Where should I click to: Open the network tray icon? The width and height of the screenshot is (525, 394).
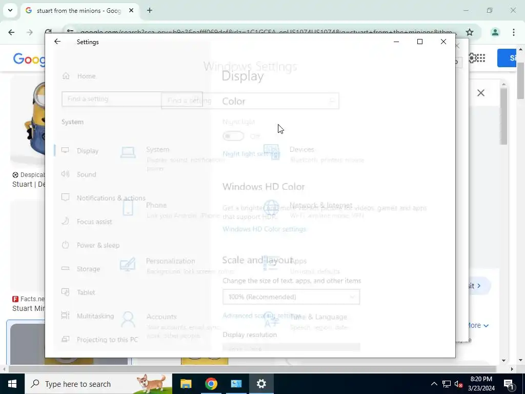[447, 384]
